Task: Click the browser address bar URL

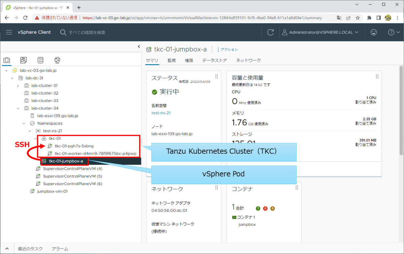Action: [202, 18]
